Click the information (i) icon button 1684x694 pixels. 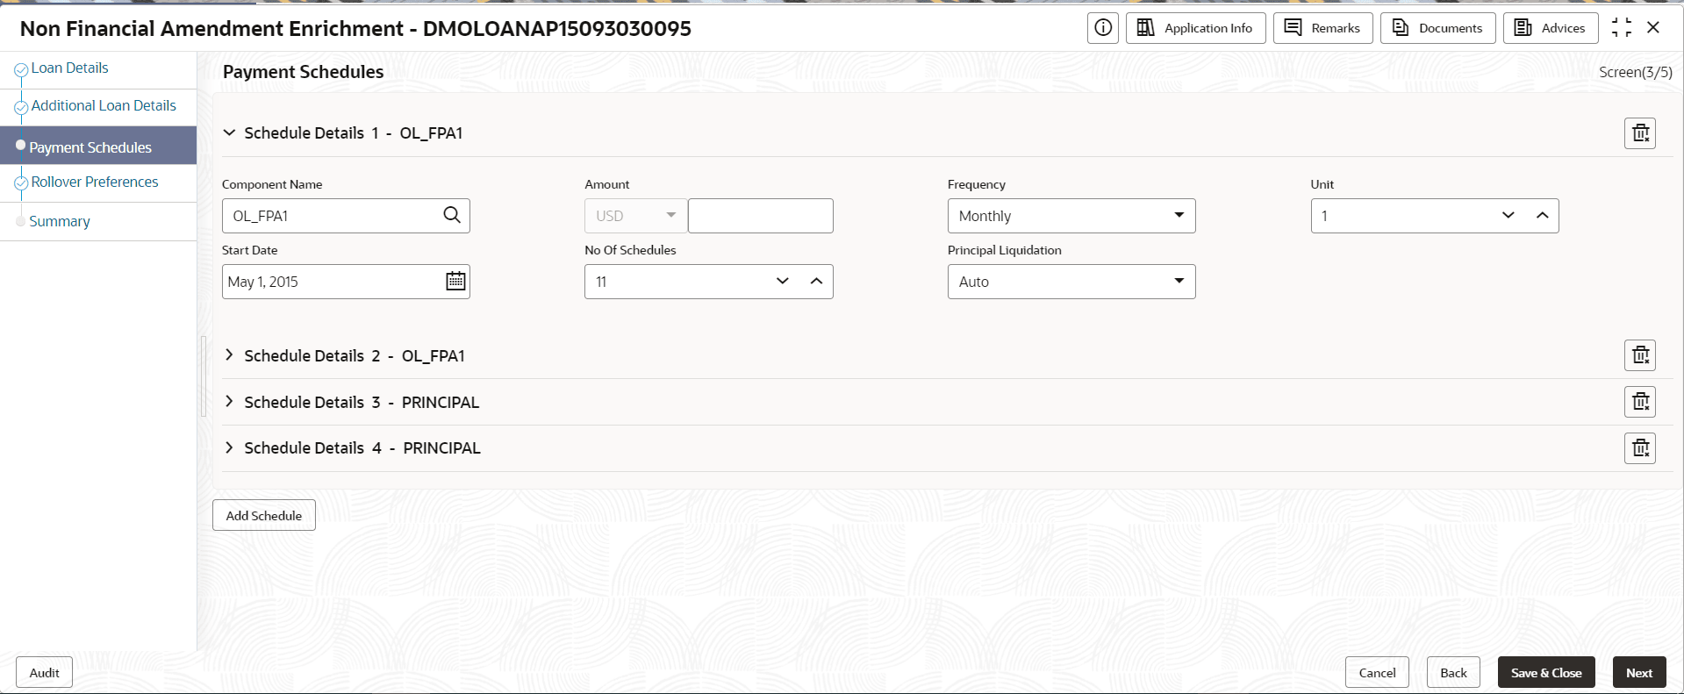pyautogui.click(x=1103, y=28)
